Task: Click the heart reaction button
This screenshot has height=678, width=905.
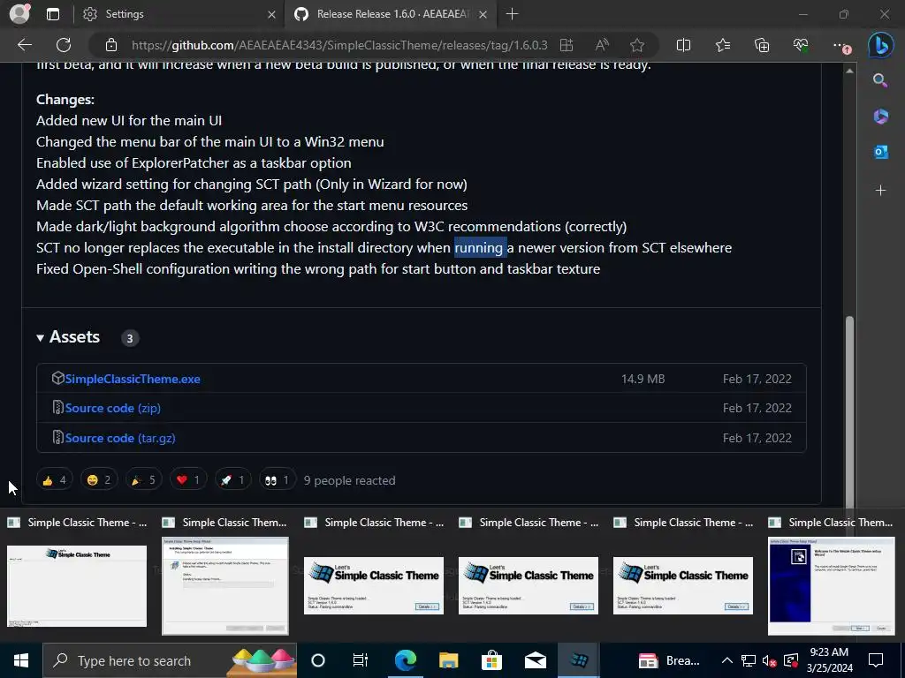Action: (188, 479)
